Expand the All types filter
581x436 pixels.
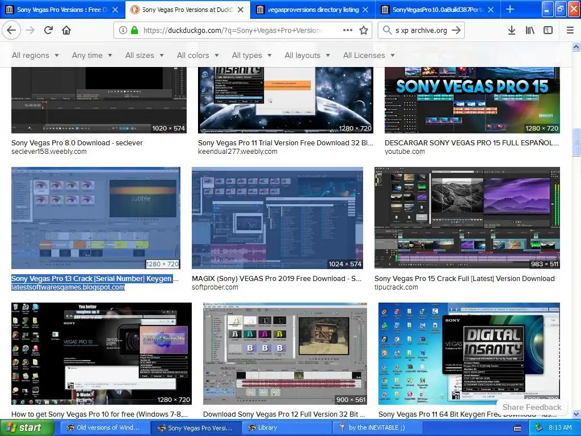[252, 55]
